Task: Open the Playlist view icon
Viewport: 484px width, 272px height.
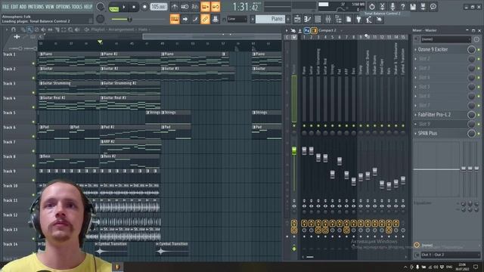Action: (297, 19)
